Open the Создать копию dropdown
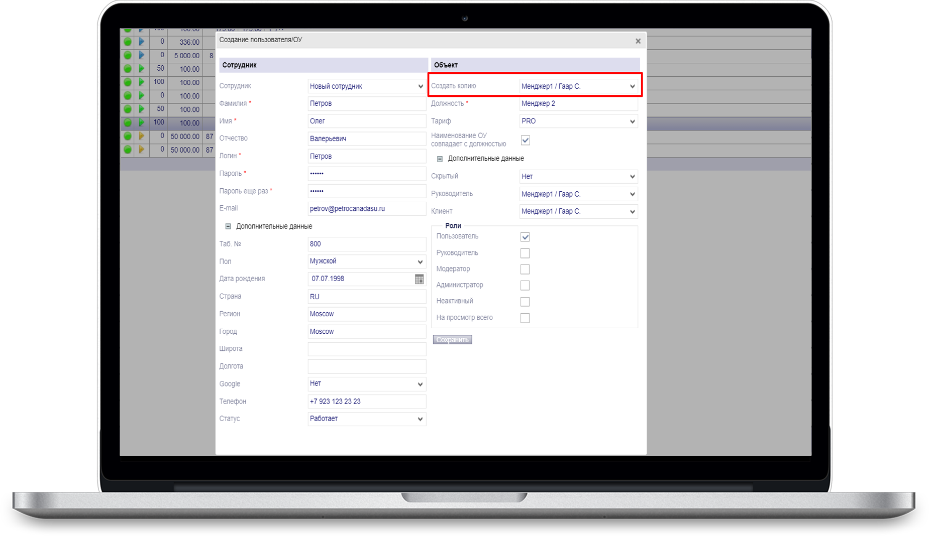The height and width of the screenshot is (536, 929). (578, 86)
